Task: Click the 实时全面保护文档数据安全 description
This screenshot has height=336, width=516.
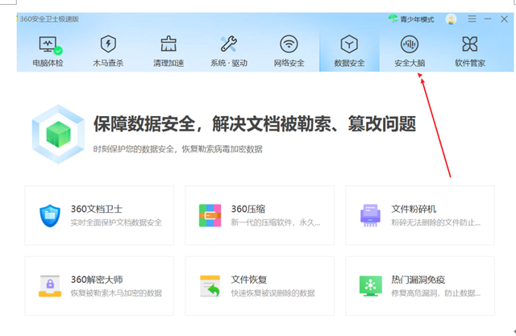Action: point(116,222)
